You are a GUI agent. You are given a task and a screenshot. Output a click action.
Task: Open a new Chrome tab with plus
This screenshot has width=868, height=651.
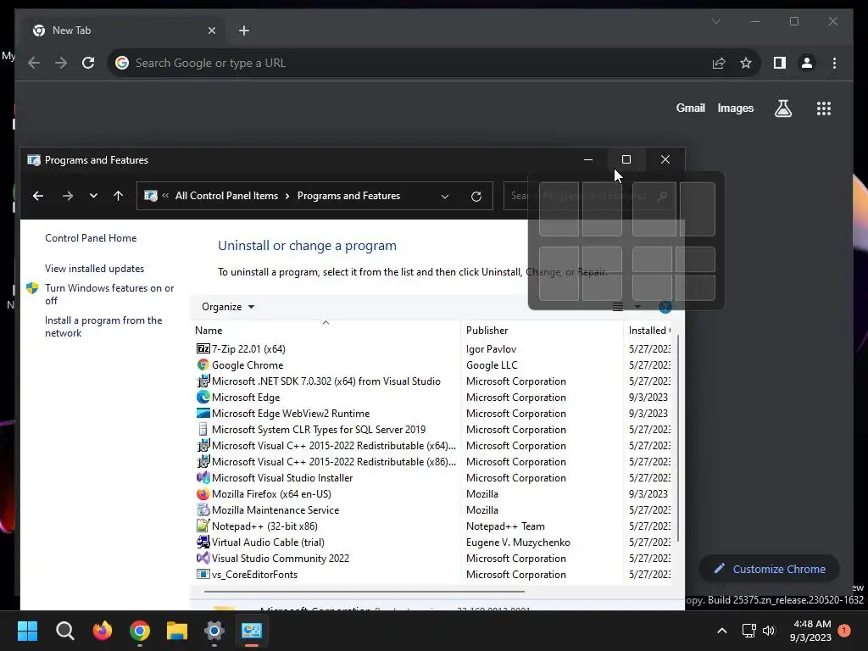click(244, 31)
